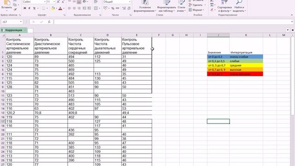The image size is (295, 166).
Task: Click the Insert Function fx icon
Action: click(49, 22)
